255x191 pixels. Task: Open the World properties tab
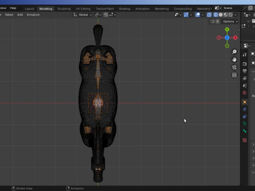click(244, 93)
